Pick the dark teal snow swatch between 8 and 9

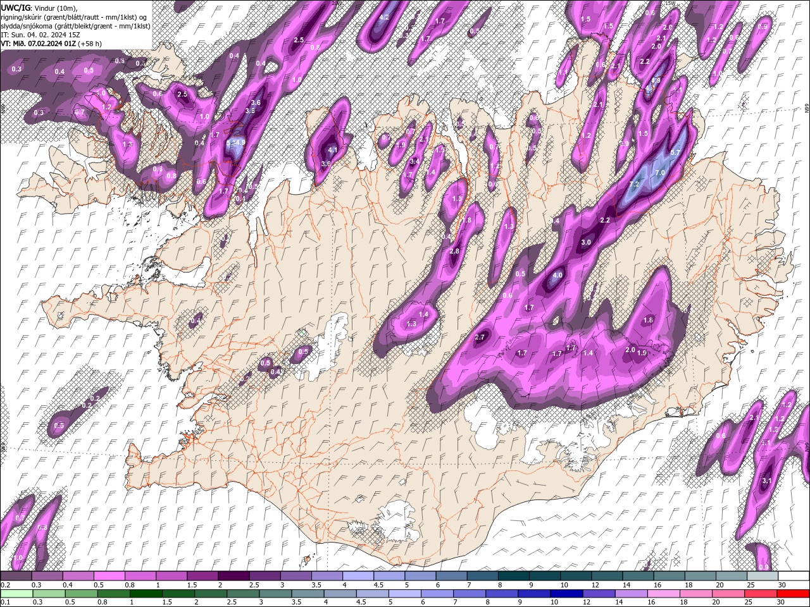514,575
